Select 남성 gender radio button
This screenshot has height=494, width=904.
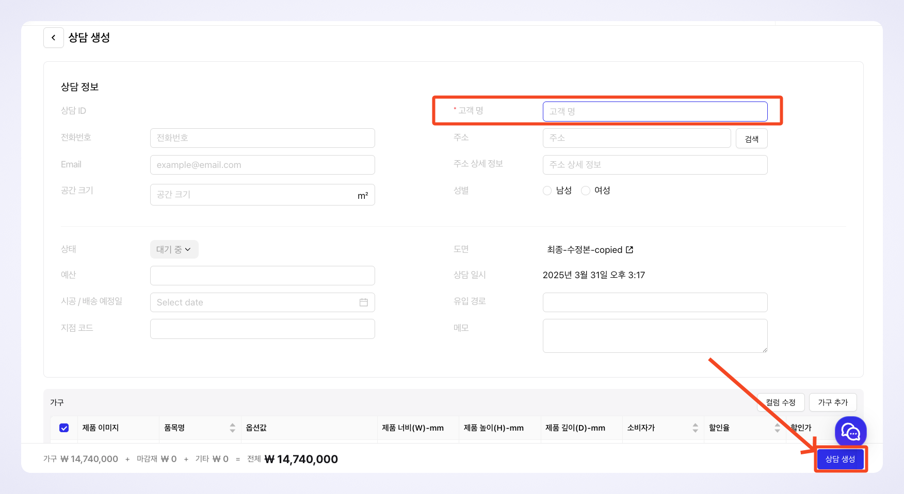tap(547, 191)
